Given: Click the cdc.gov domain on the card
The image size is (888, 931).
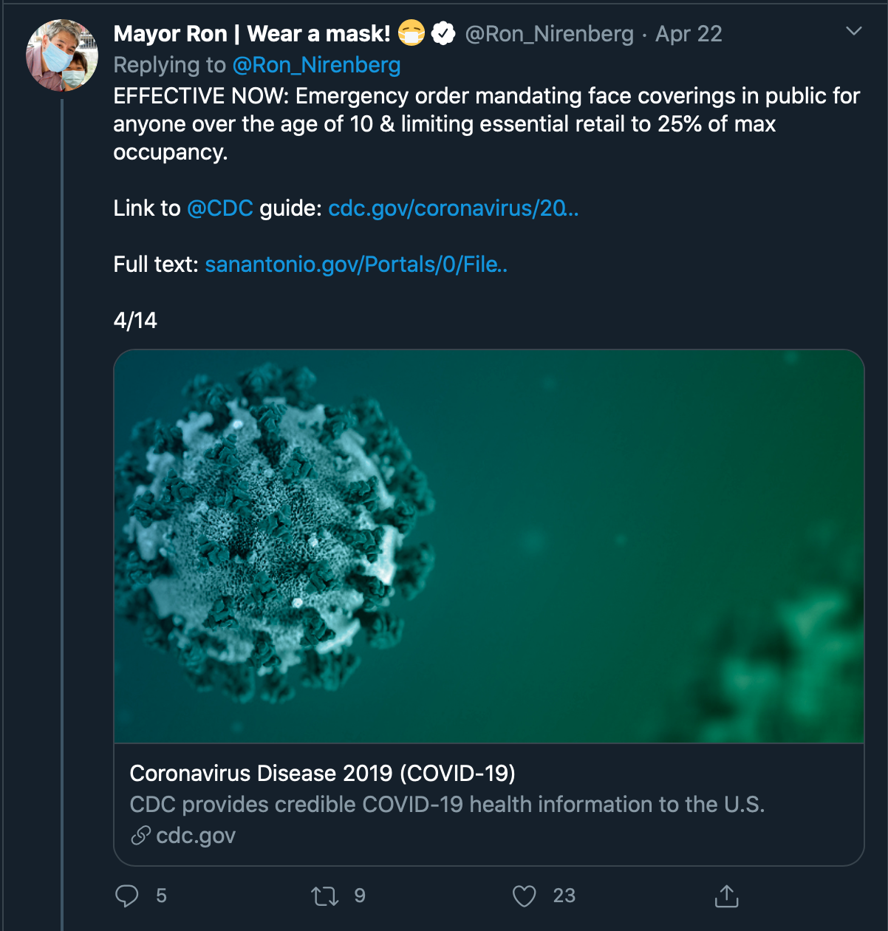Looking at the screenshot, I should [196, 836].
